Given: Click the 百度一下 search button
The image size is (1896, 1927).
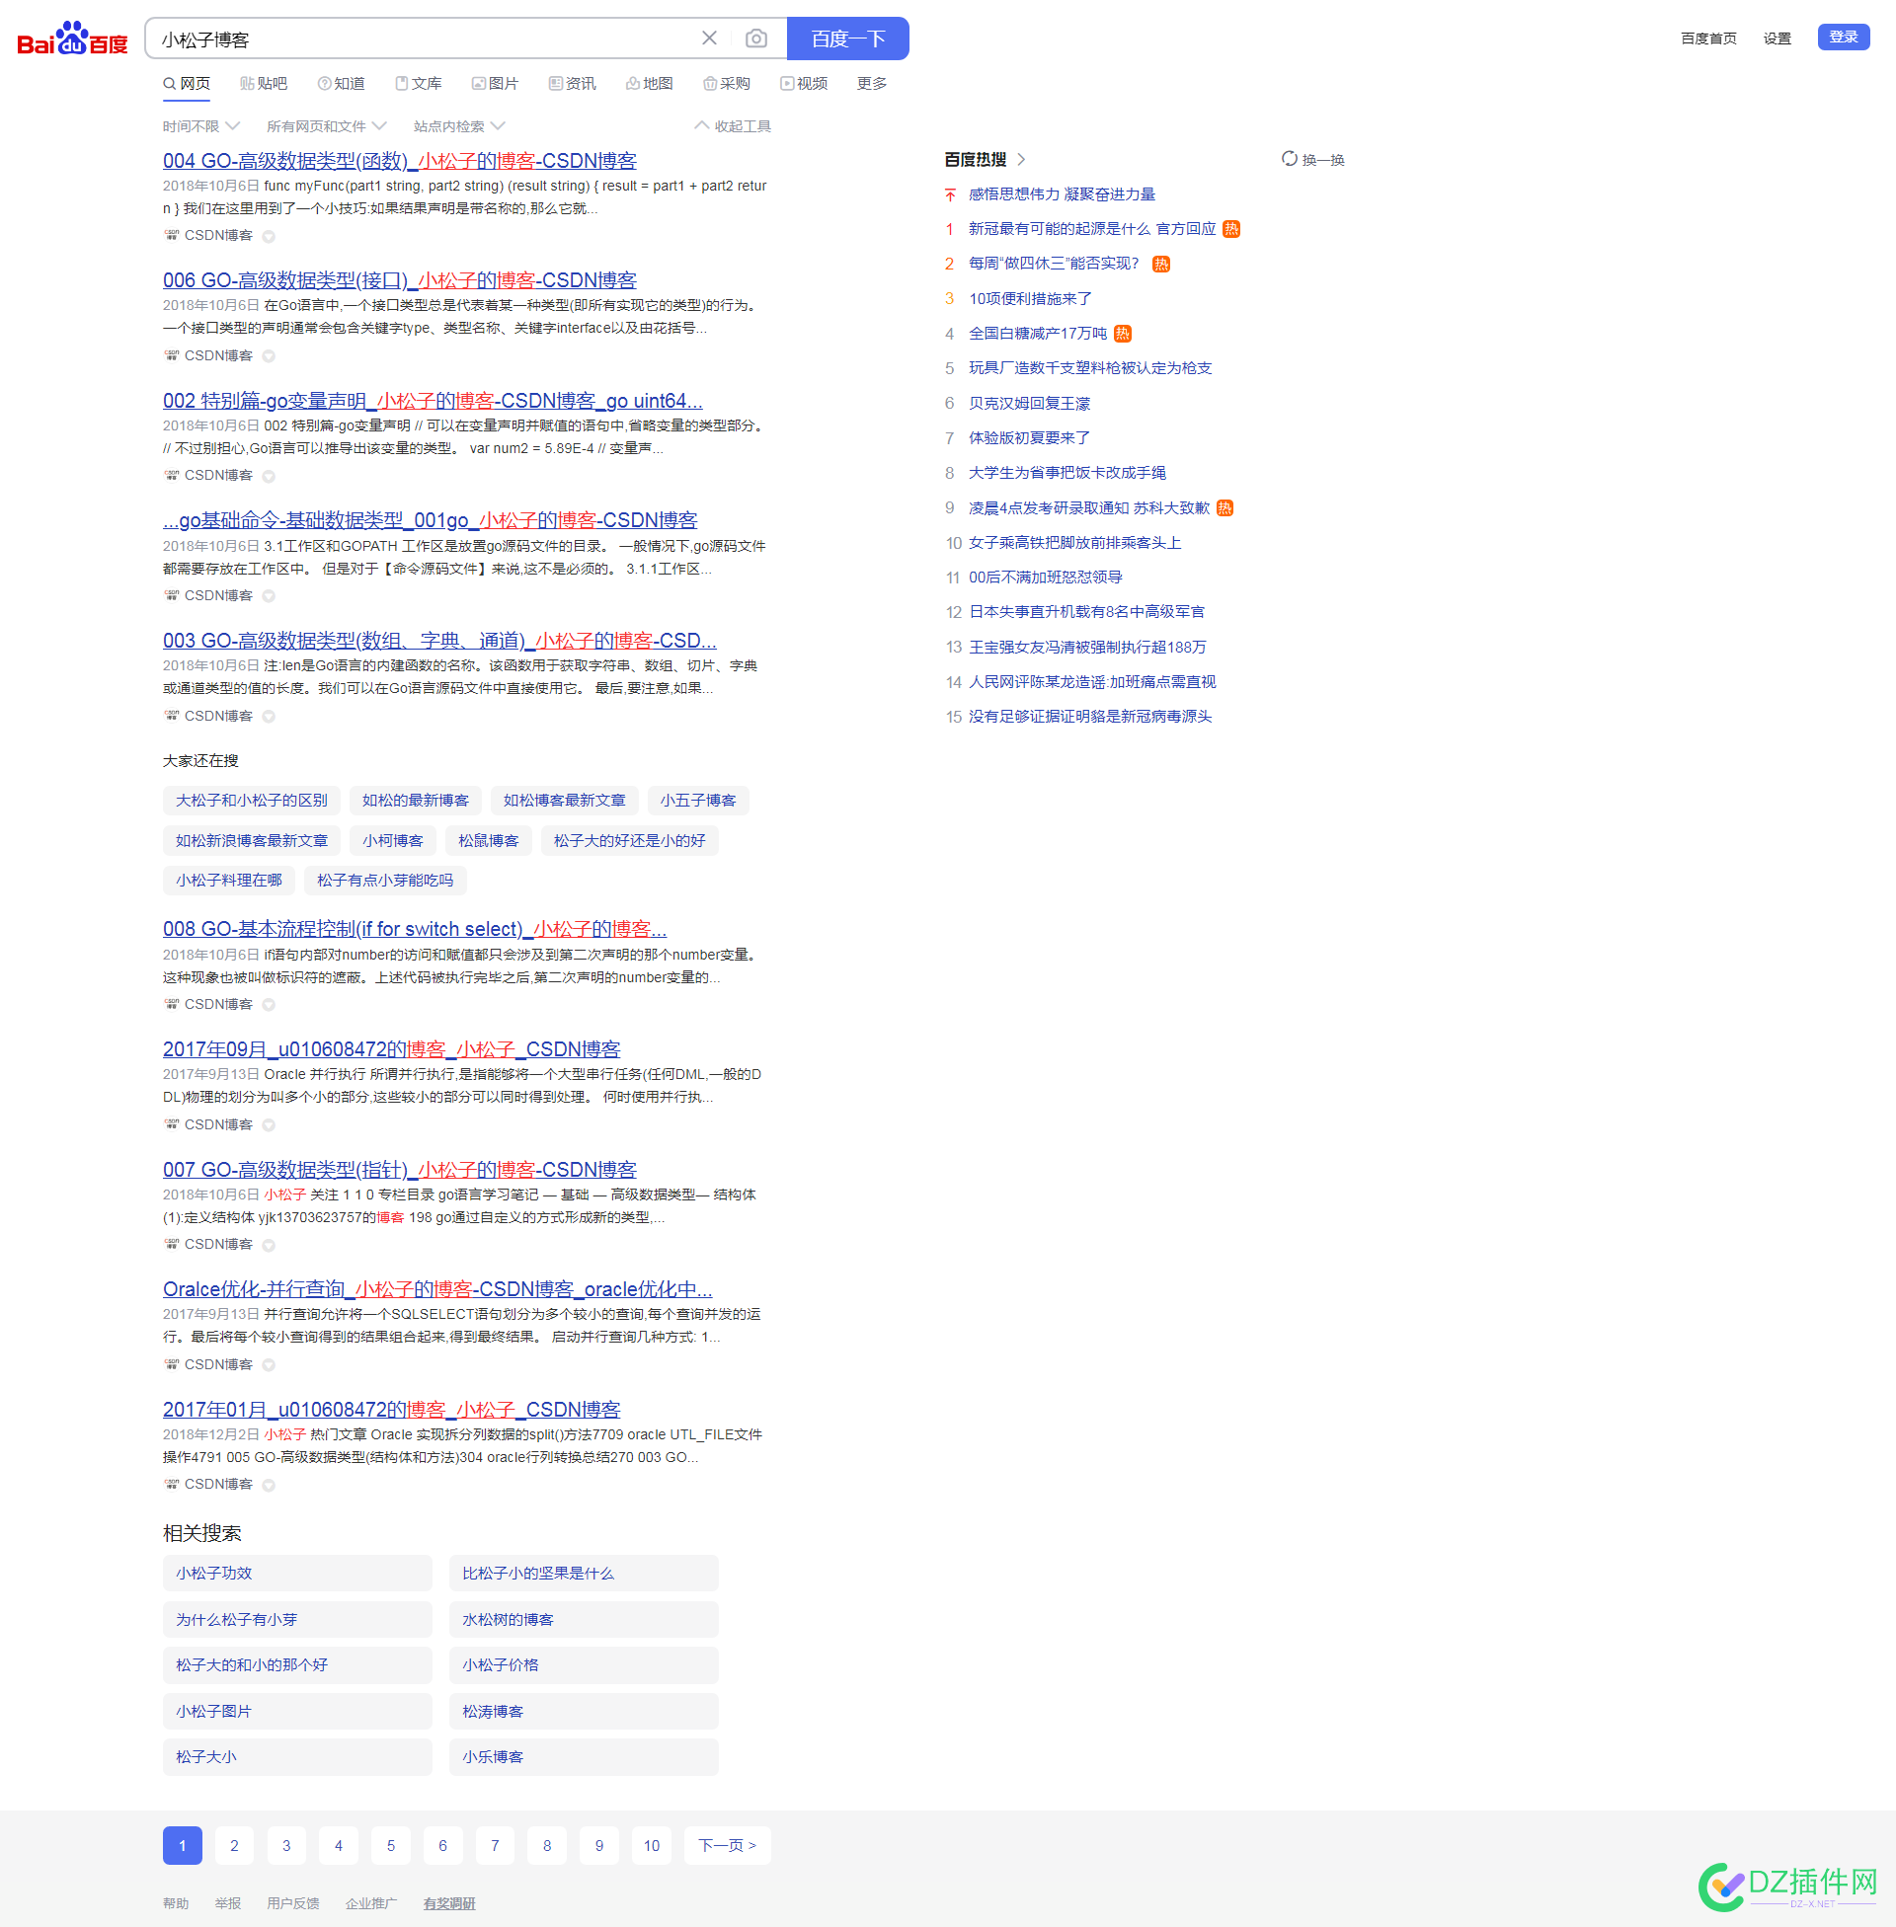Looking at the screenshot, I should pyautogui.click(x=847, y=39).
